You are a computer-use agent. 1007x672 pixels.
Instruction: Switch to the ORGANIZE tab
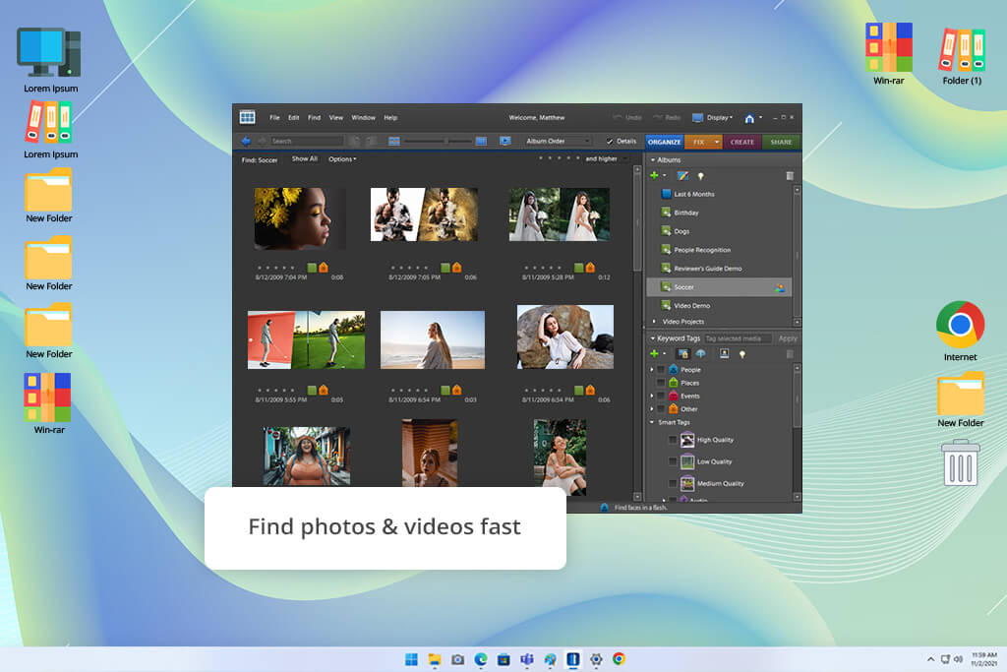(665, 142)
